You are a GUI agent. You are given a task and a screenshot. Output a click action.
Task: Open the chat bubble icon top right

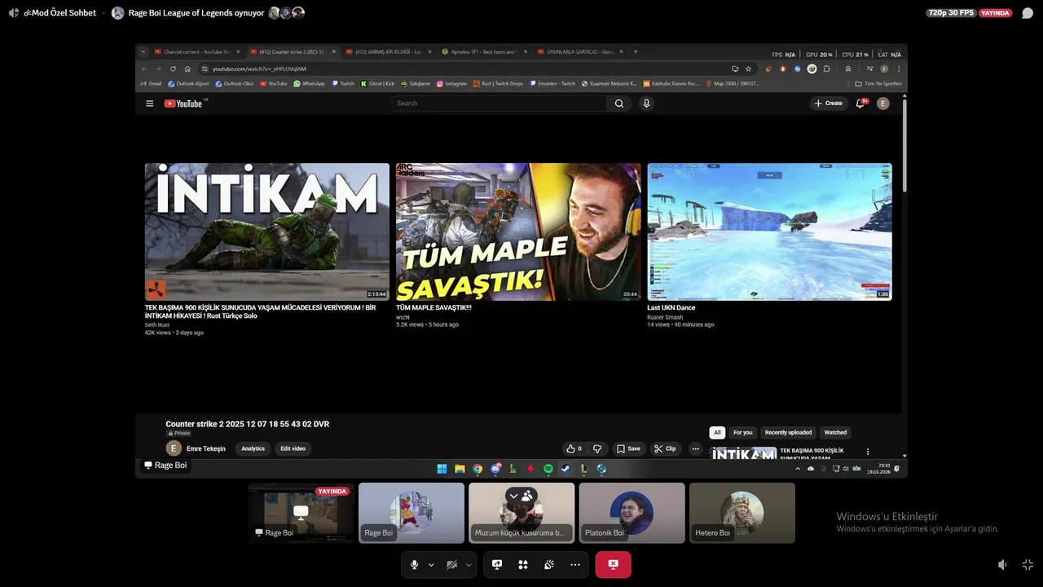[1028, 13]
